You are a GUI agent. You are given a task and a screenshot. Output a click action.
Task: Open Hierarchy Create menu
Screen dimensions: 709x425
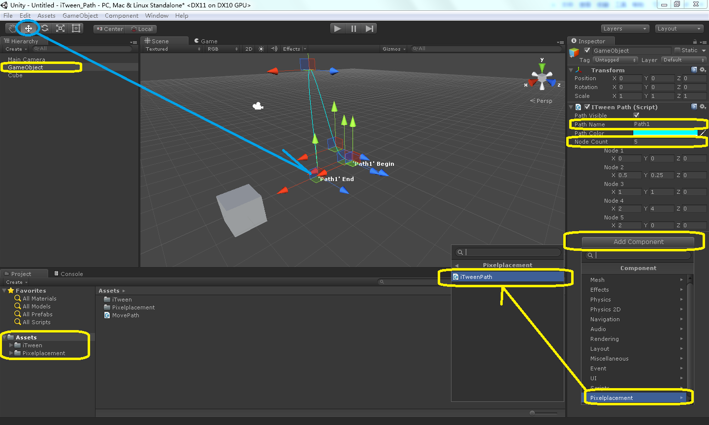[x=16, y=49]
